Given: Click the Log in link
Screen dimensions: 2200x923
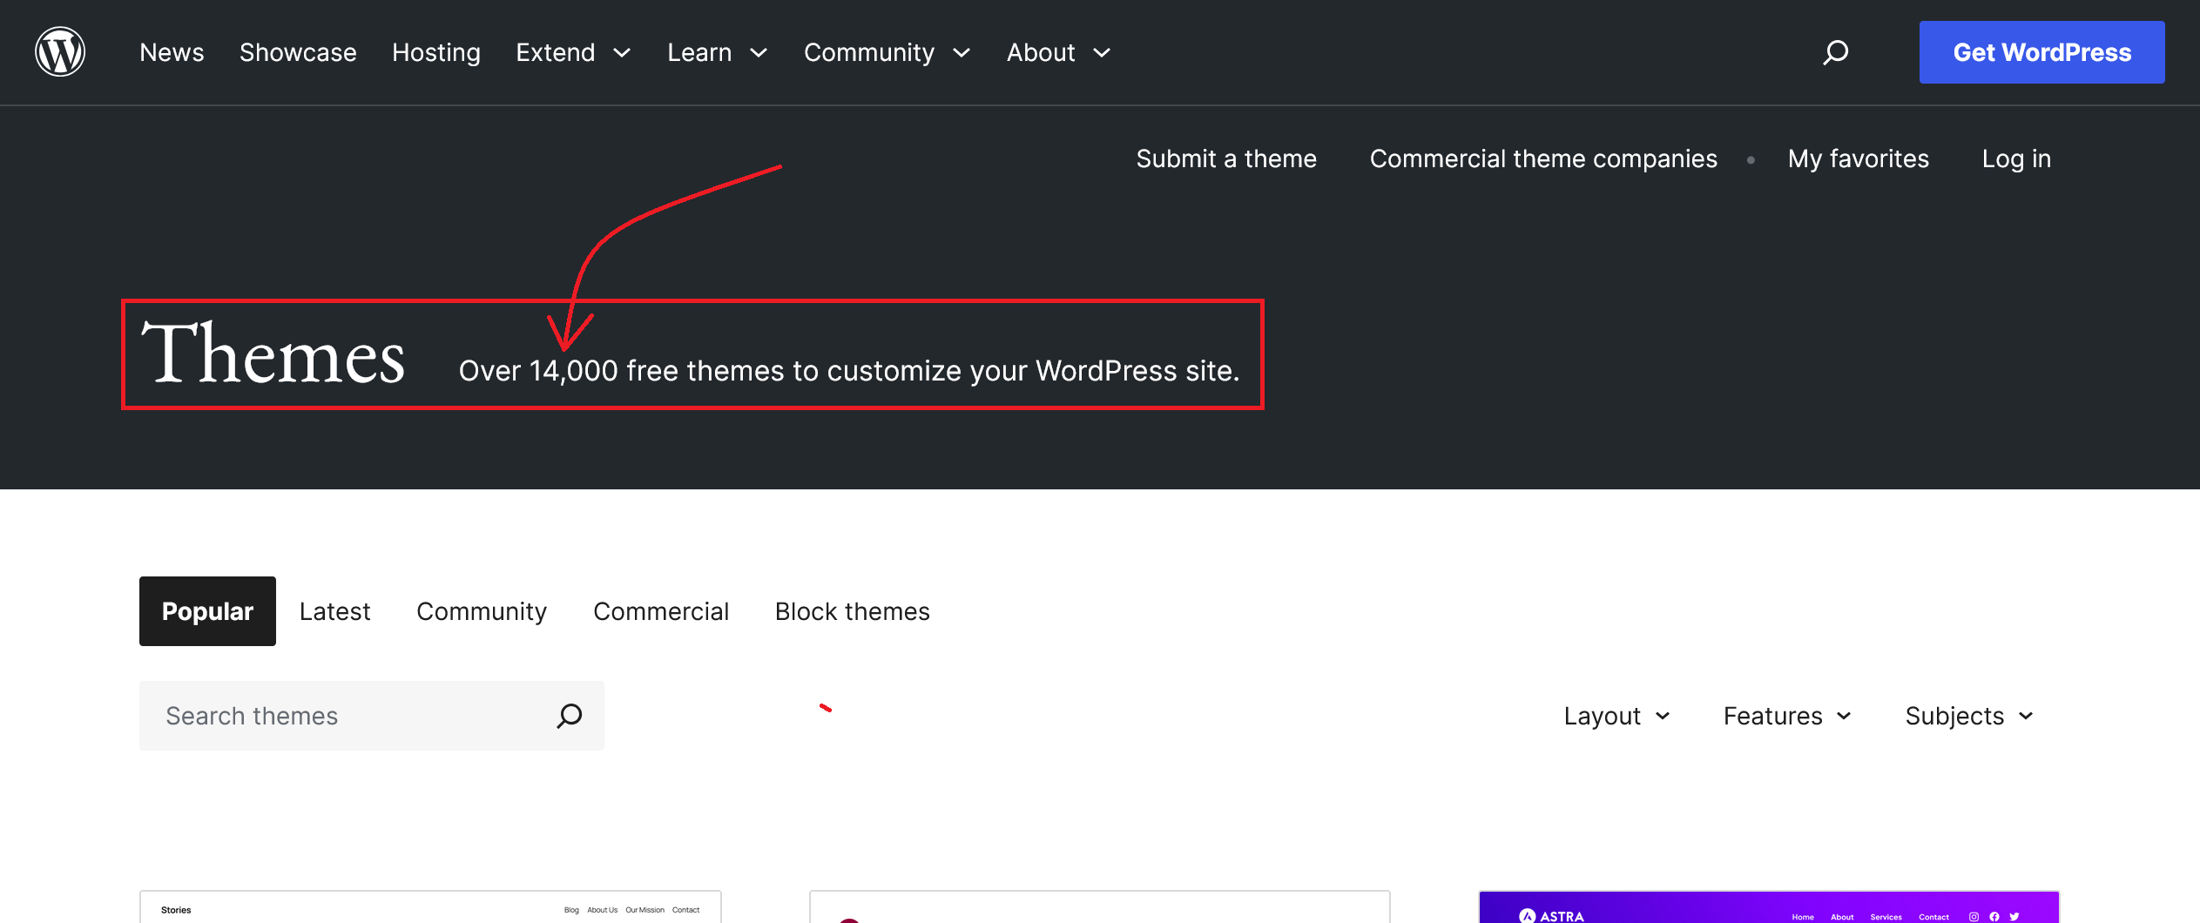Looking at the screenshot, I should (2015, 158).
